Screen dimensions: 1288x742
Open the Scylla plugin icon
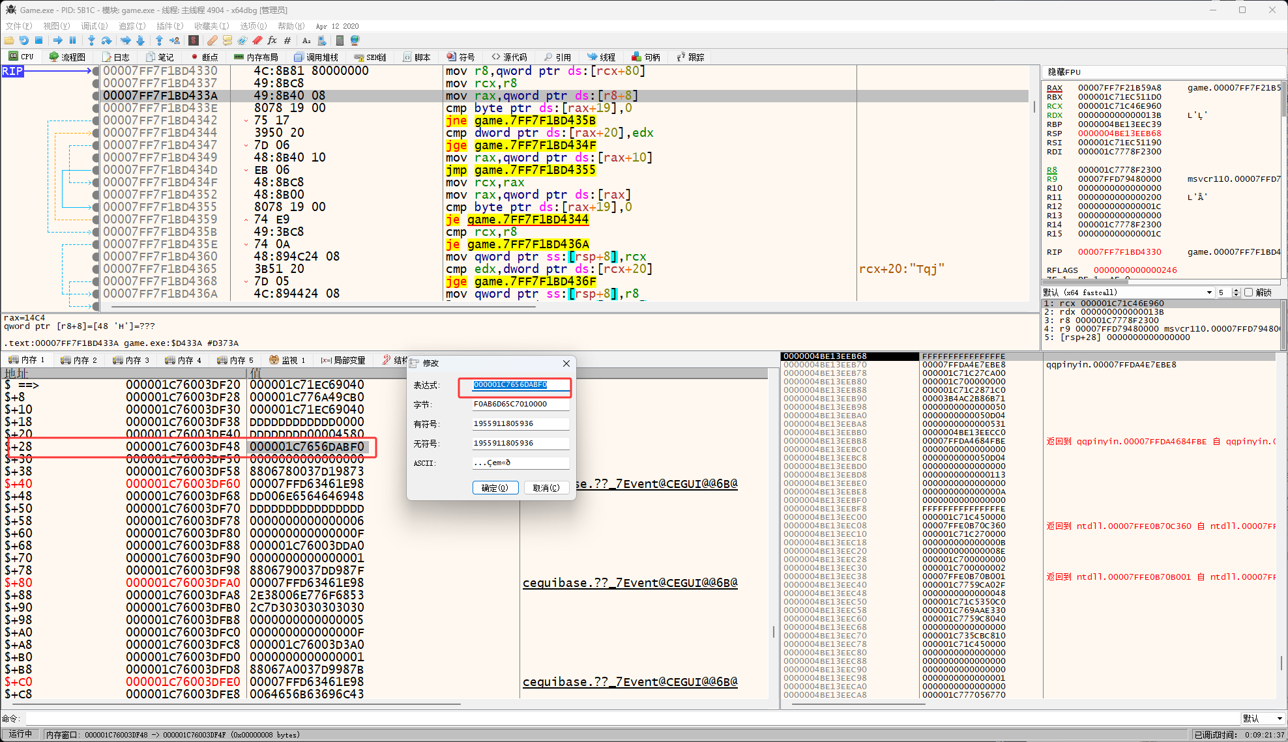click(194, 40)
